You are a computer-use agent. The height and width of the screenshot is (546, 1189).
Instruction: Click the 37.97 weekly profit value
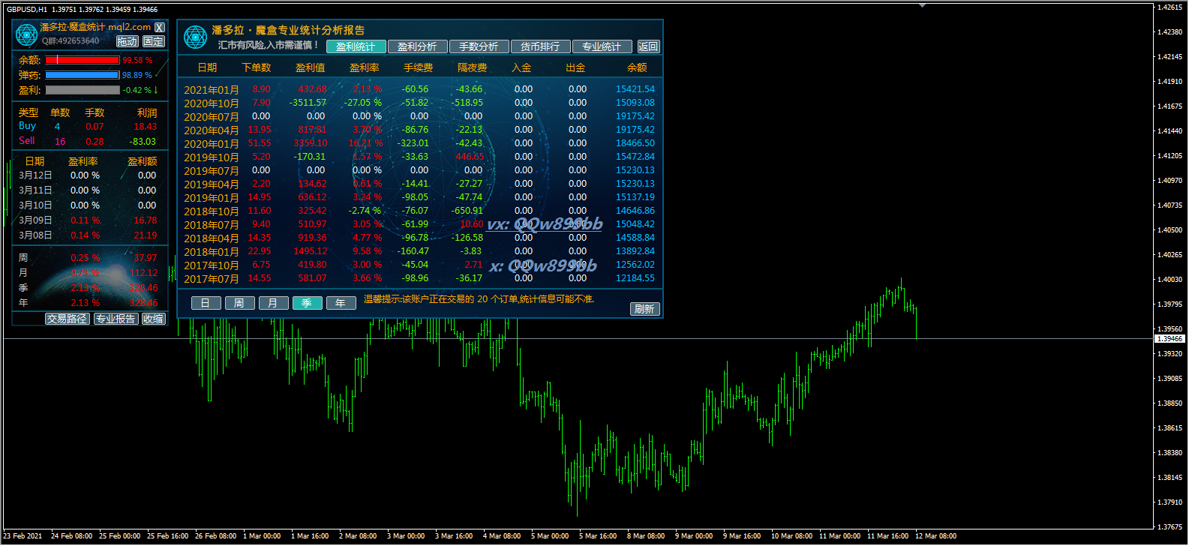tap(146, 258)
